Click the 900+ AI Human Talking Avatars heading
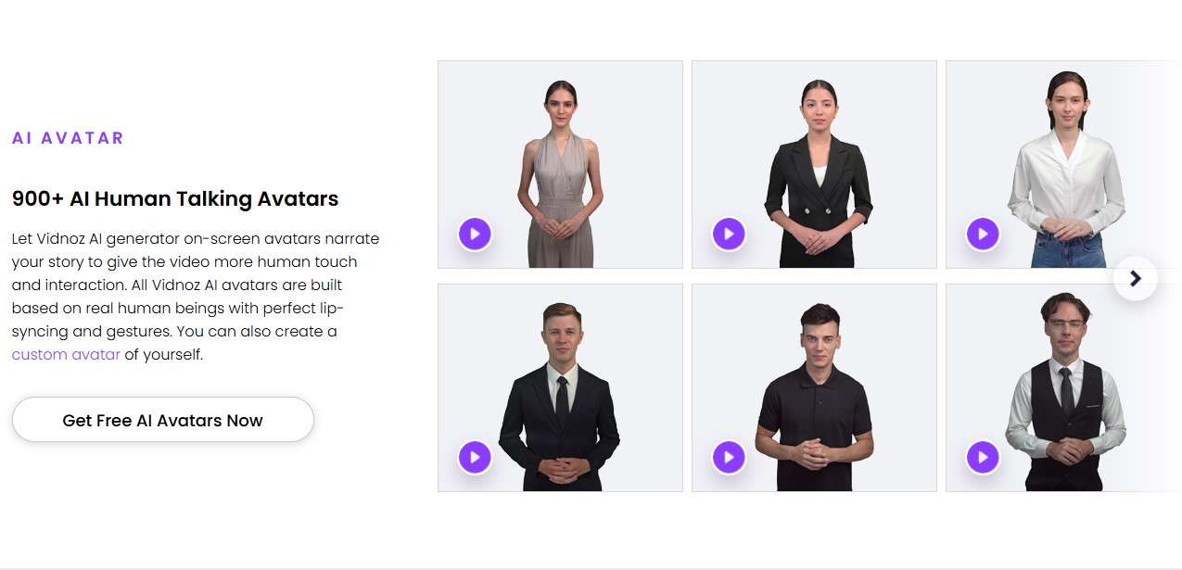 [x=175, y=198]
